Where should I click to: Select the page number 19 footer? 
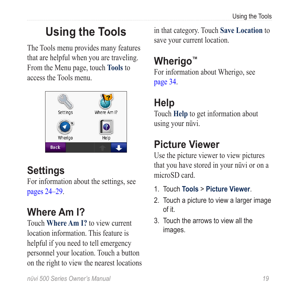pyautogui.click(x=266, y=279)
